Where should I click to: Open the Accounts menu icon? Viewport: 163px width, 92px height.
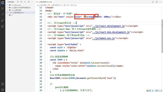click(x=3, y=84)
